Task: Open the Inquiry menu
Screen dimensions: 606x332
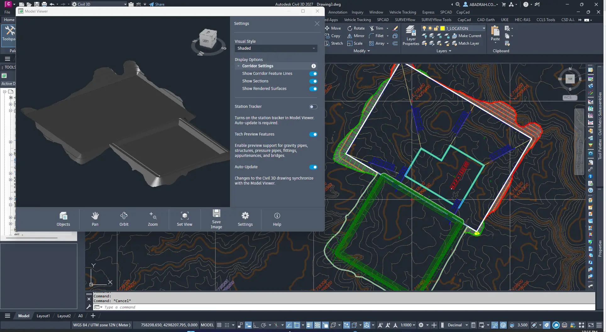Action: point(357,12)
